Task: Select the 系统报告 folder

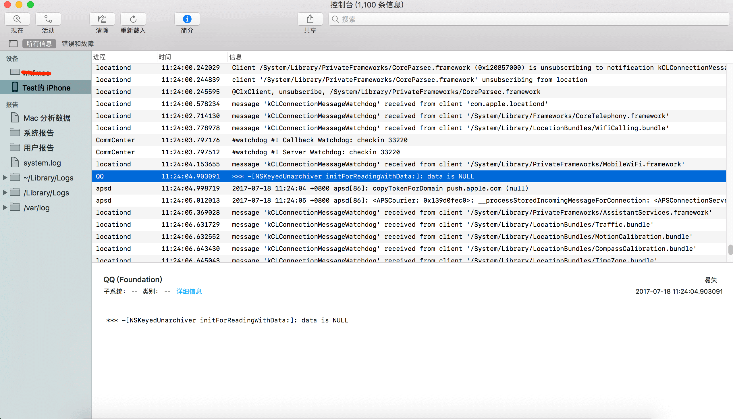Action: pyautogui.click(x=38, y=133)
